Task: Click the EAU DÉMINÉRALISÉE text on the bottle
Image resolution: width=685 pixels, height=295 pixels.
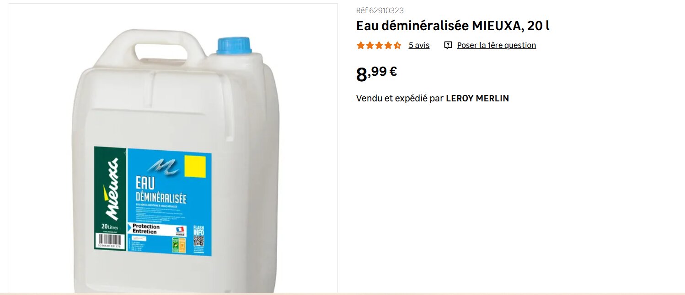Action: tap(161, 190)
